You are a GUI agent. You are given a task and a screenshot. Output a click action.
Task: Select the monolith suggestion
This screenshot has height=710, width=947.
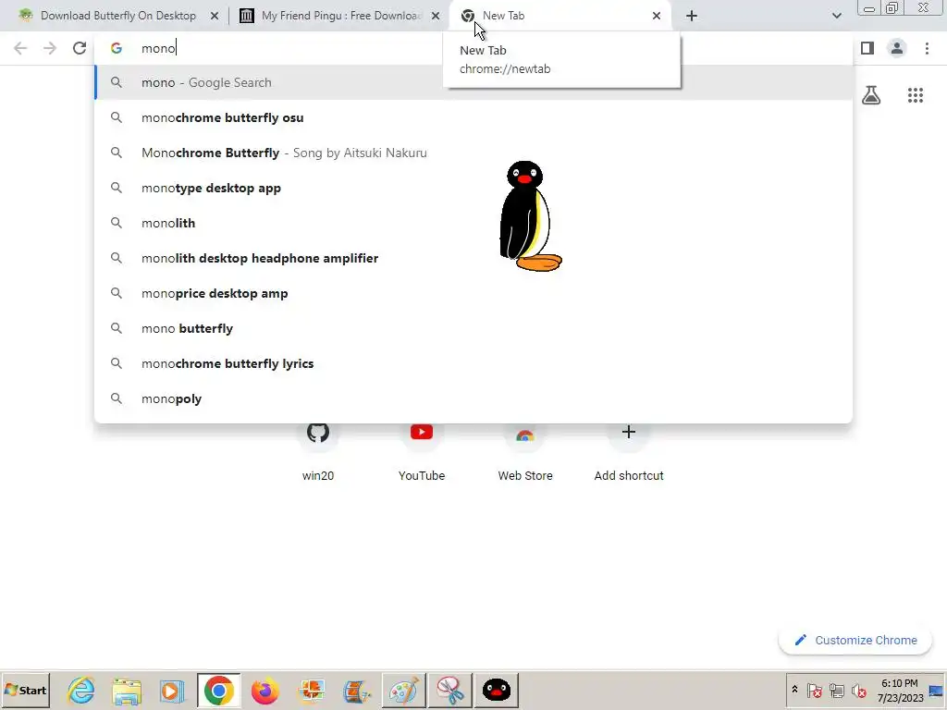coord(473,223)
